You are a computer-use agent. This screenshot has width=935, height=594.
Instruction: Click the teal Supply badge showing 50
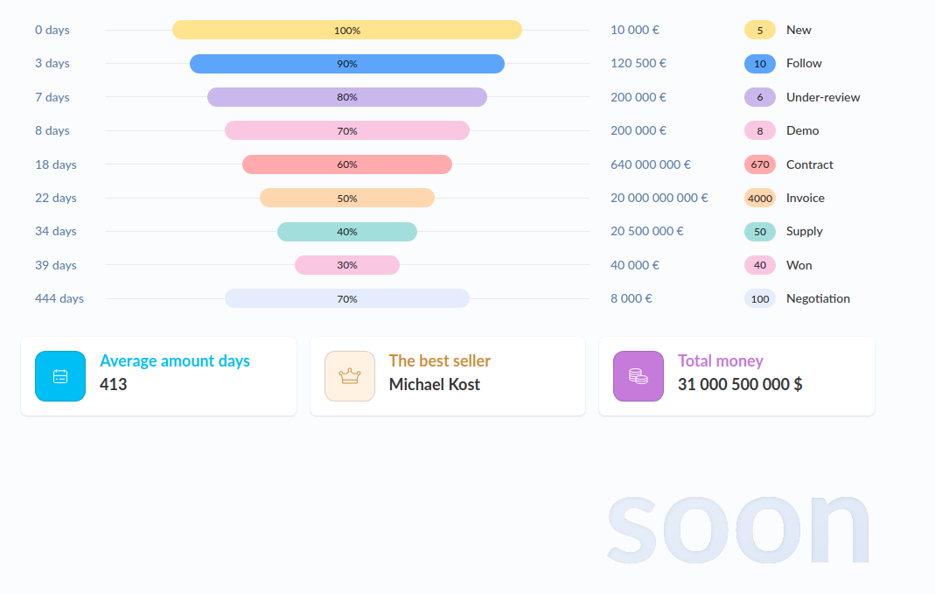coord(760,232)
